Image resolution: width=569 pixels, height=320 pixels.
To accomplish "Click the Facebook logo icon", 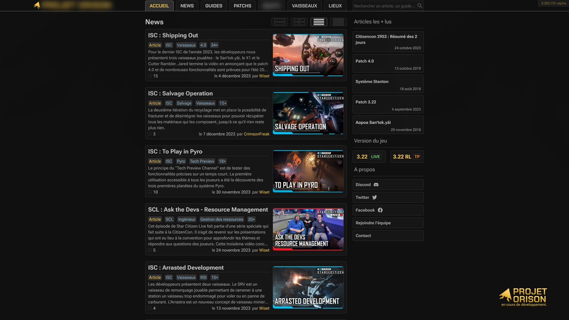I will [x=380, y=210].
